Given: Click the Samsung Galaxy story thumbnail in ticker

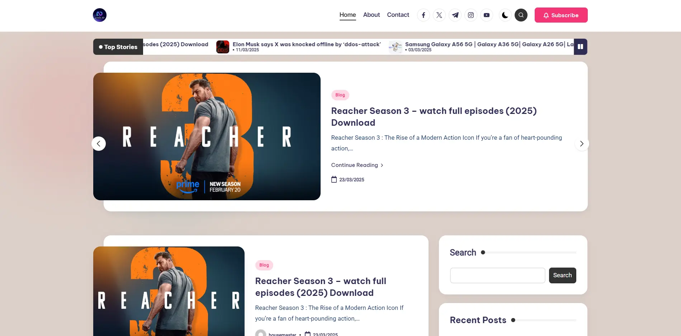Looking at the screenshot, I should pos(395,47).
